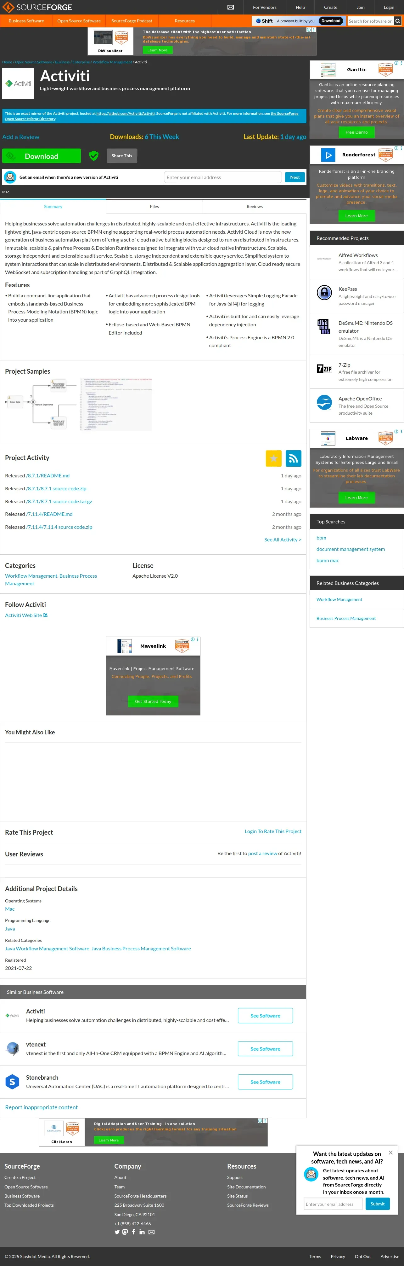The height and width of the screenshot is (1266, 404).
Task: Click the Java programming language link
Action: pyautogui.click(x=10, y=928)
